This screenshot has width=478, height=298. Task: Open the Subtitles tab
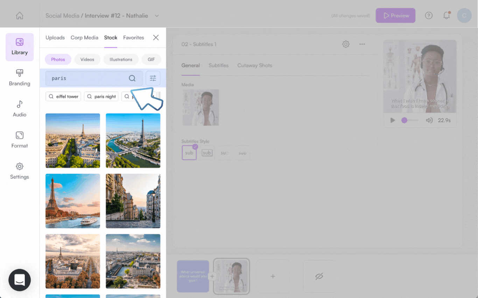[x=218, y=65]
